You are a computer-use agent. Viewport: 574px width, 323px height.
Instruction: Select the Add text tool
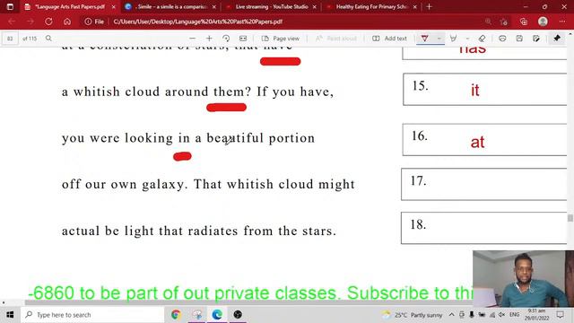(390, 38)
